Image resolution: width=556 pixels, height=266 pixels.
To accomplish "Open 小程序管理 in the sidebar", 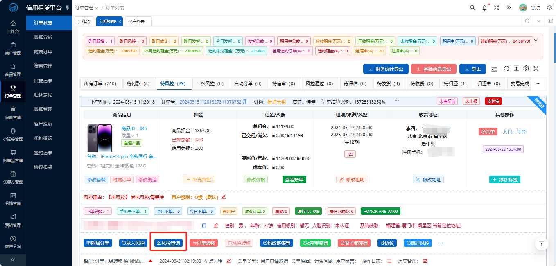I will (x=13, y=134).
